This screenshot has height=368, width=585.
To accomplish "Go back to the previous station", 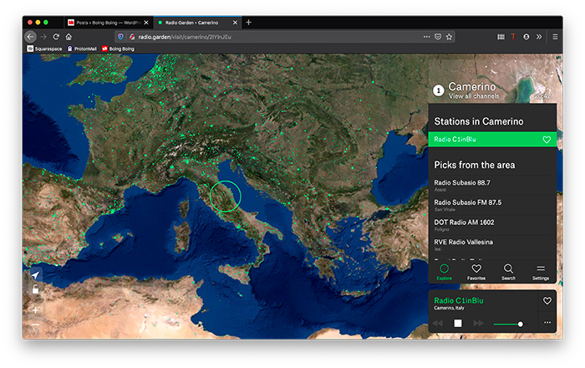I will pos(437,323).
